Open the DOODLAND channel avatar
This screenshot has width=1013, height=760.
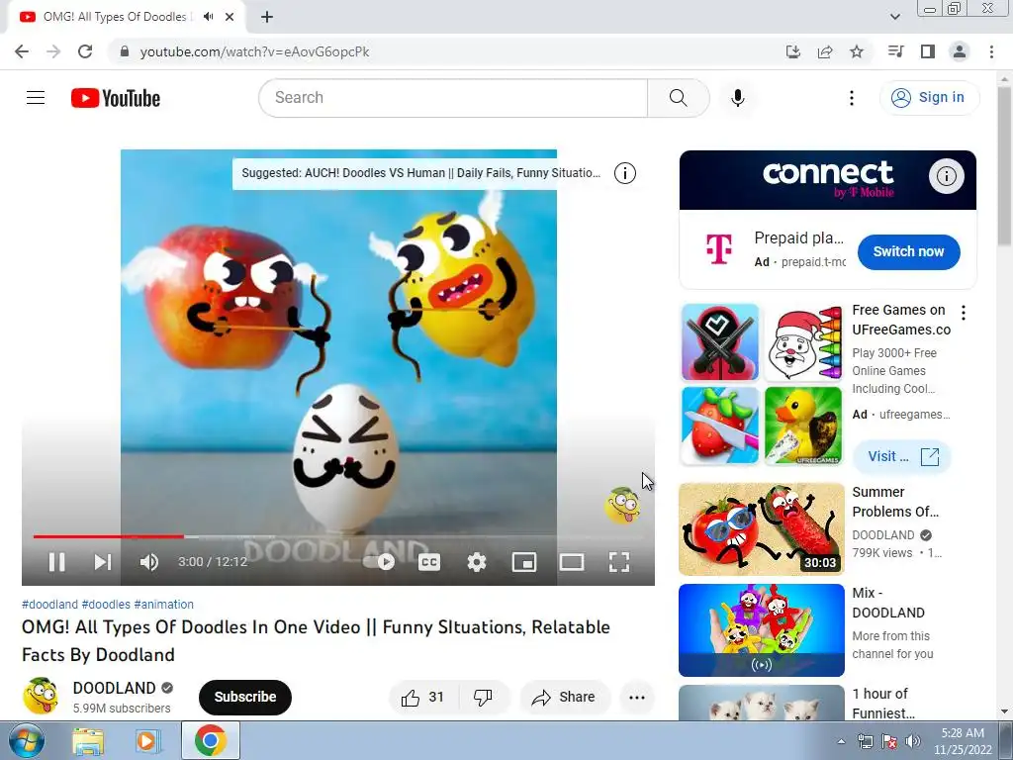pos(41,696)
